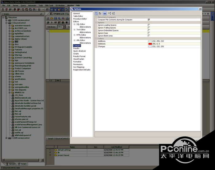215x170 pixels.
Task: Click the lib folder icon in detail table
Action: point(56,153)
